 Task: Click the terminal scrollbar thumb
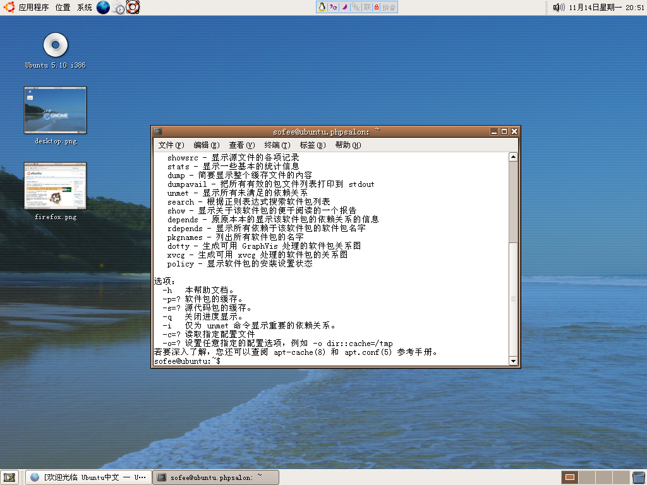pyautogui.click(x=513, y=299)
